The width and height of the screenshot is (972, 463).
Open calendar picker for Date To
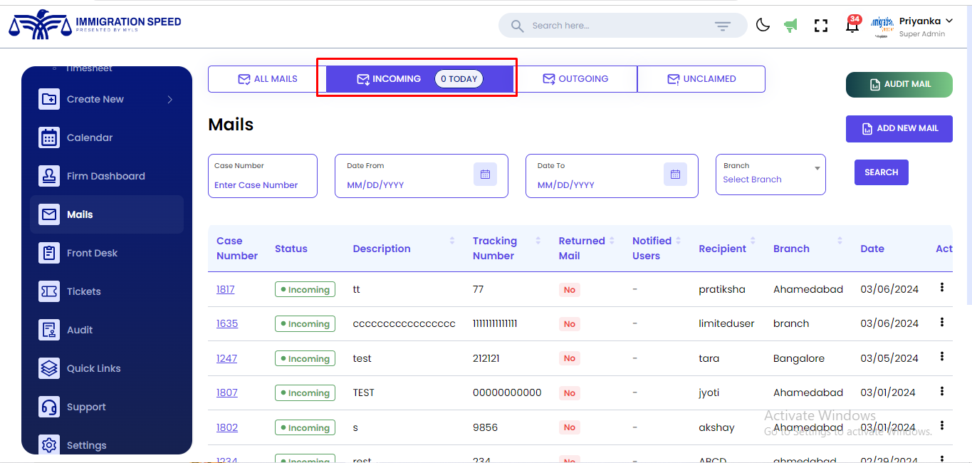(675, 175)
